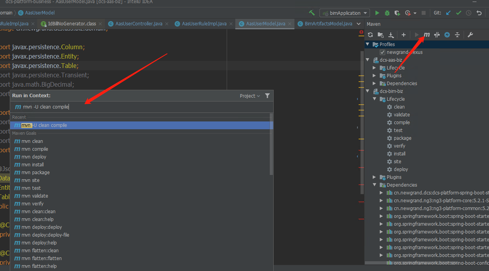Viewport: 489px width, 271px height.
Task: Expand cn.newgrand.ng3:ng3-platform-core dependency
Action: pyautogui.click(x=382, y=201)
